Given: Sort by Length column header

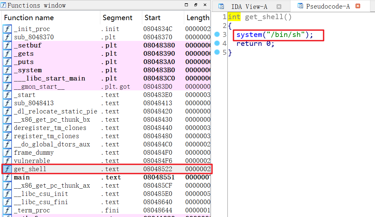Looking at the screenshot, I should [197, 18].
